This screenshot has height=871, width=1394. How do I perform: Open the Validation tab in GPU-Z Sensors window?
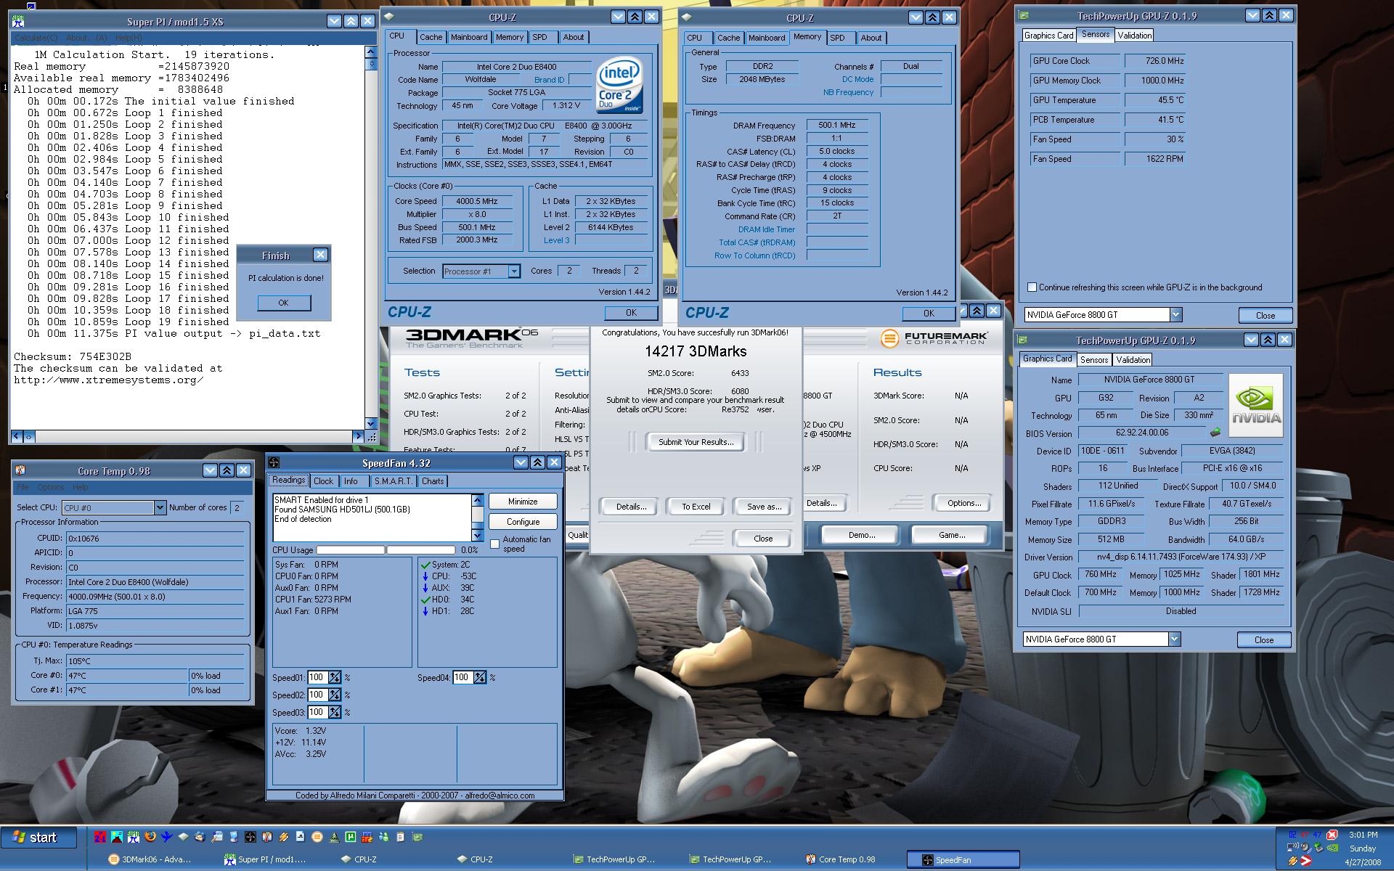(x=1134, y=35)
